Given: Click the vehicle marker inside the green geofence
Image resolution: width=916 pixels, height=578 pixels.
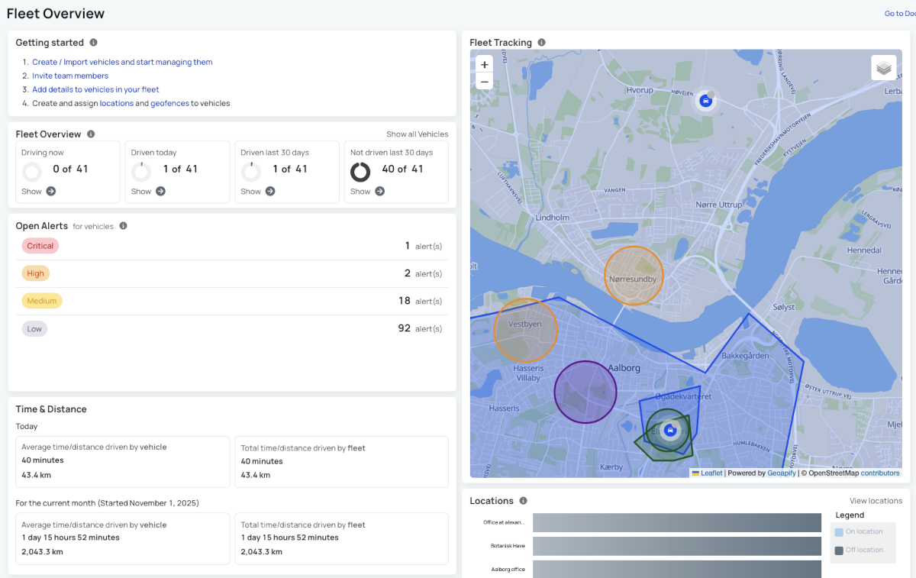Looking at the screenshot, I should pos(670,430).
